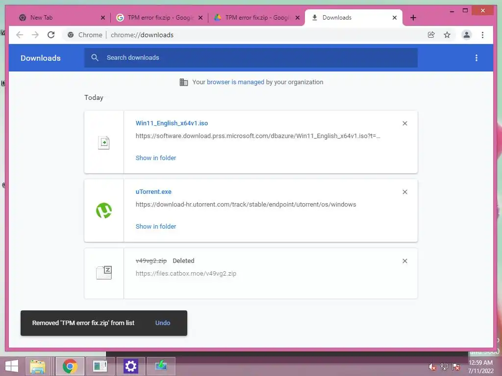Reload the downloads page
This screenshot has height=376, width=502.
(51, 35)
